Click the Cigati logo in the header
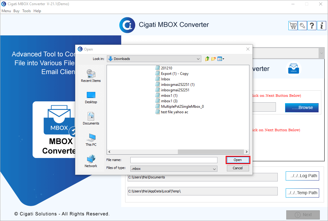 click(x=127, y=25)
